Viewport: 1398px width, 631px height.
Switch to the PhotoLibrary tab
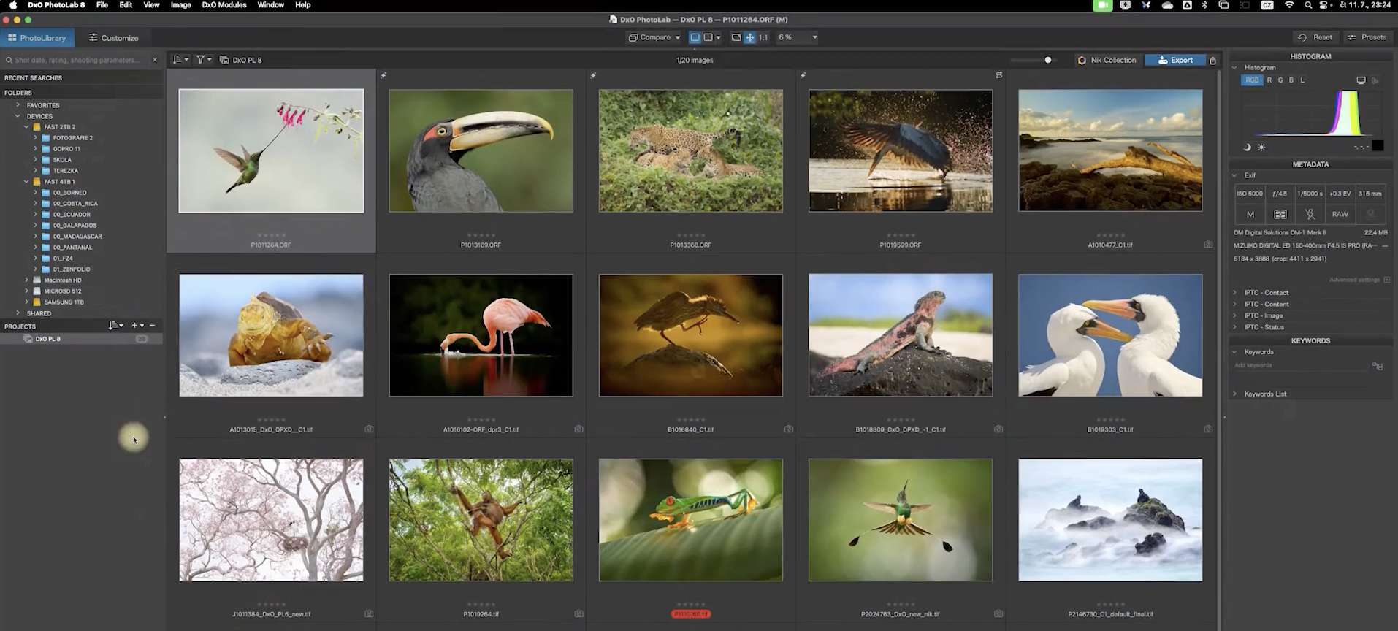[37, 37]
